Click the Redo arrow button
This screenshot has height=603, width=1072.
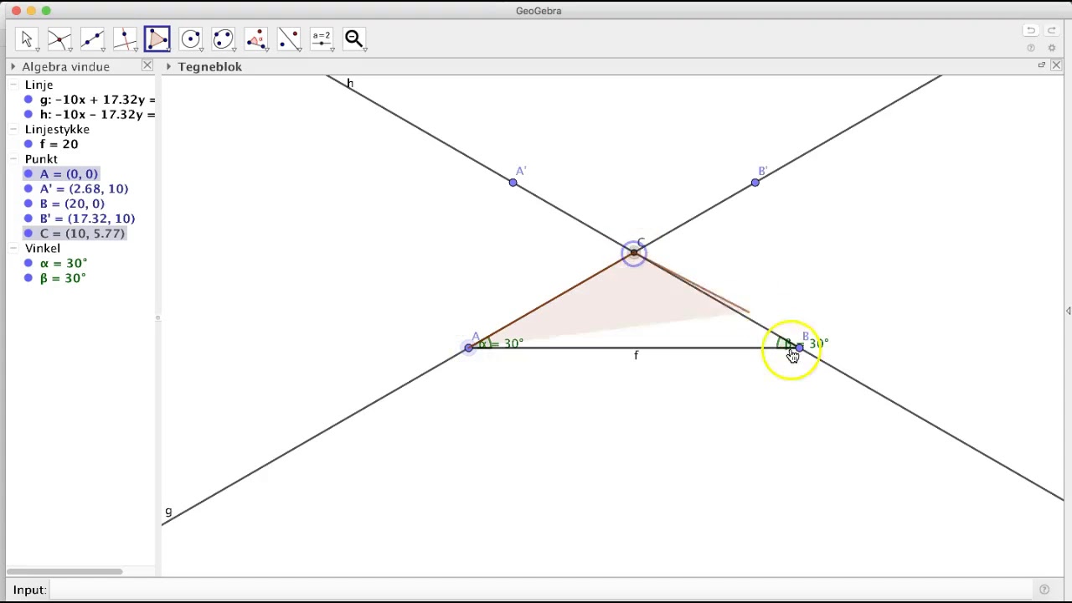point(1052,30)
